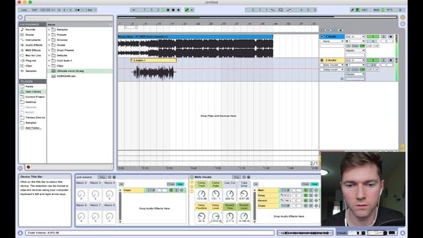Select the Plug-ins category
Screen dimensions: 423x238
[x=30, y=60]
